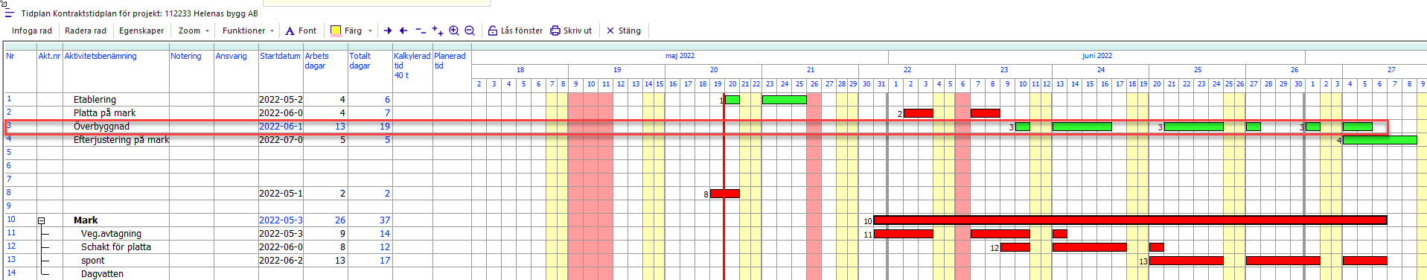Zoom out with the magnifier minus icon
The width and height of the screenshot is (1427, 280).
[x=470, y=31]
